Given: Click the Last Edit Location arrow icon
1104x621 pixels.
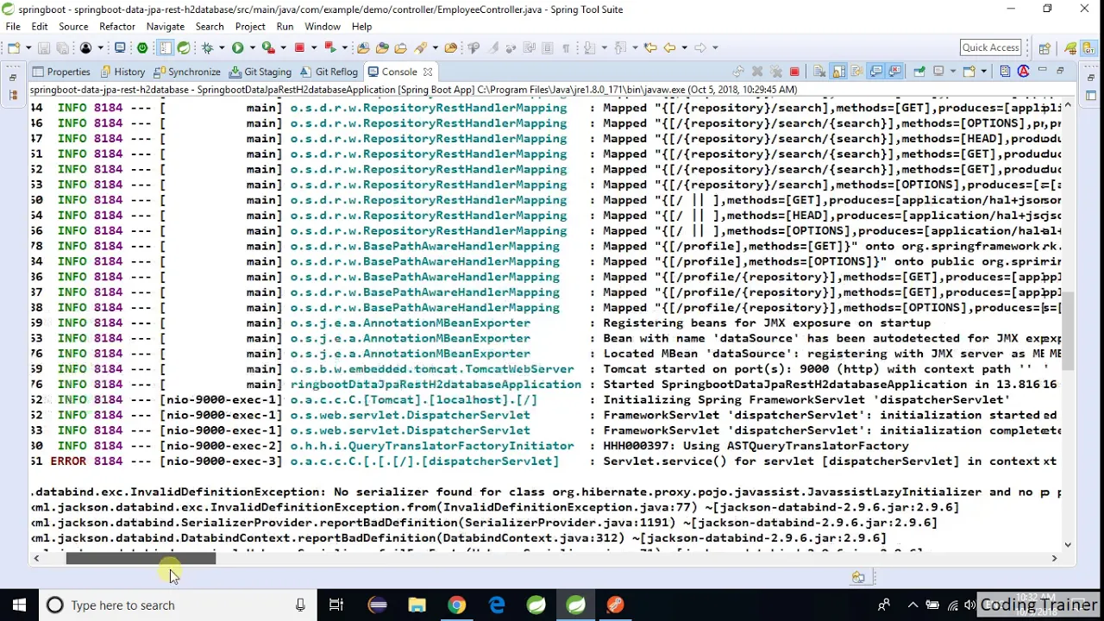Looking at the screenshot, I should tap(650, 47).
